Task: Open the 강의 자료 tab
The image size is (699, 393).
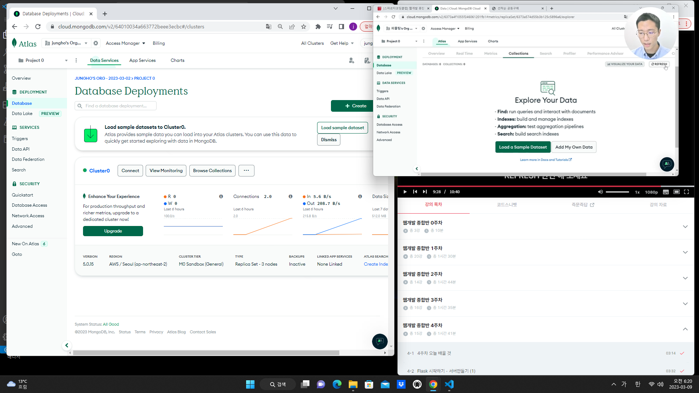Action: pyautogui.click(x=658, y=205)
